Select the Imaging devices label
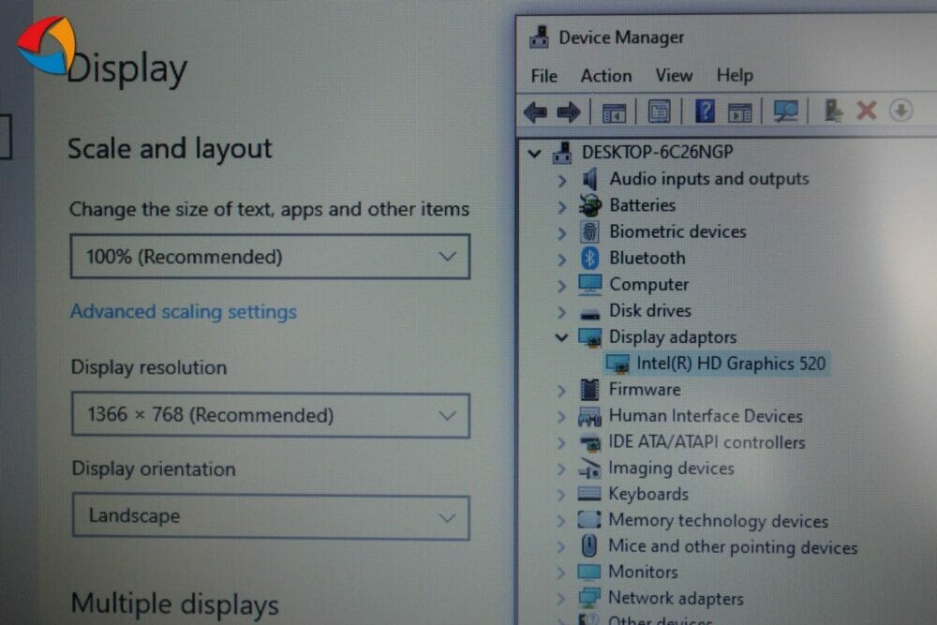Image resolution: width=937 pixels, height=625 pixels. (x=671, y=469)
